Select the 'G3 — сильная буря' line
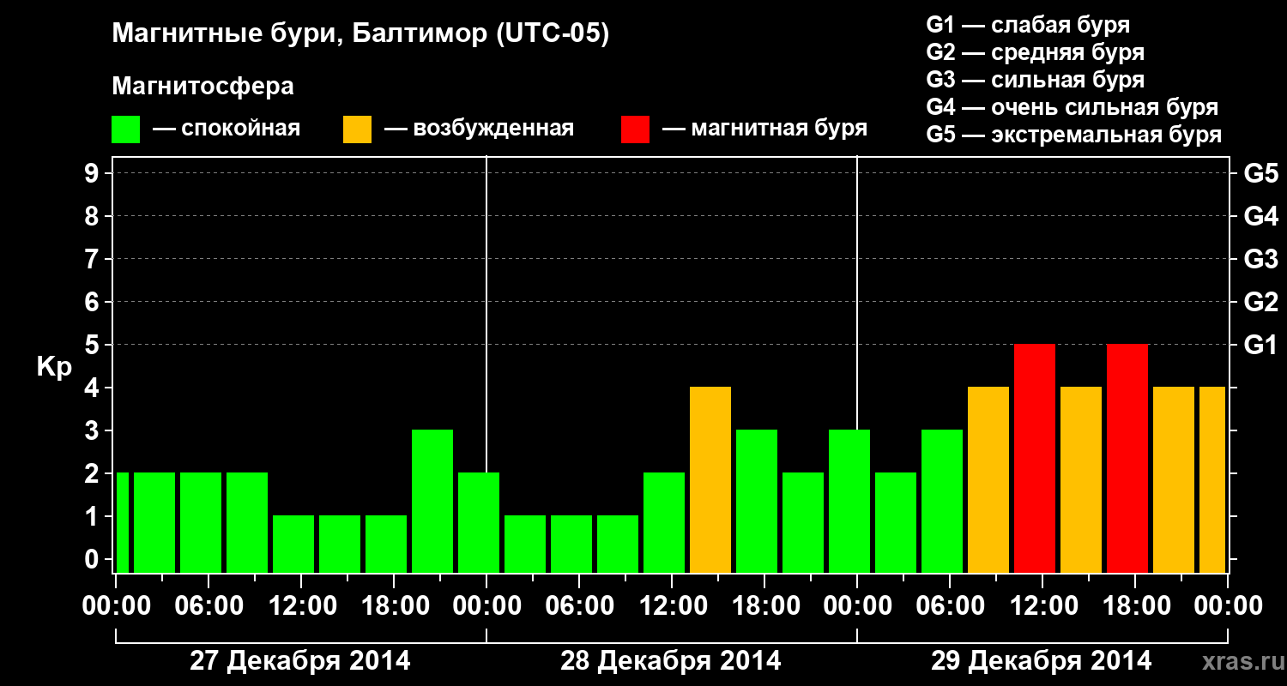The image size is (1287, 686). 1036,80
